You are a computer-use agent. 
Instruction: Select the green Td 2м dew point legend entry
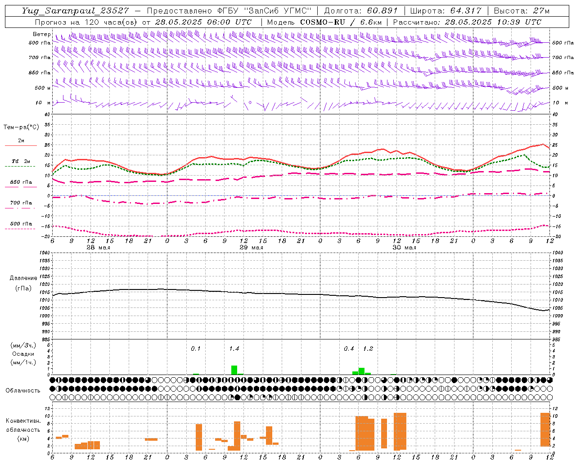pos(21,161)
